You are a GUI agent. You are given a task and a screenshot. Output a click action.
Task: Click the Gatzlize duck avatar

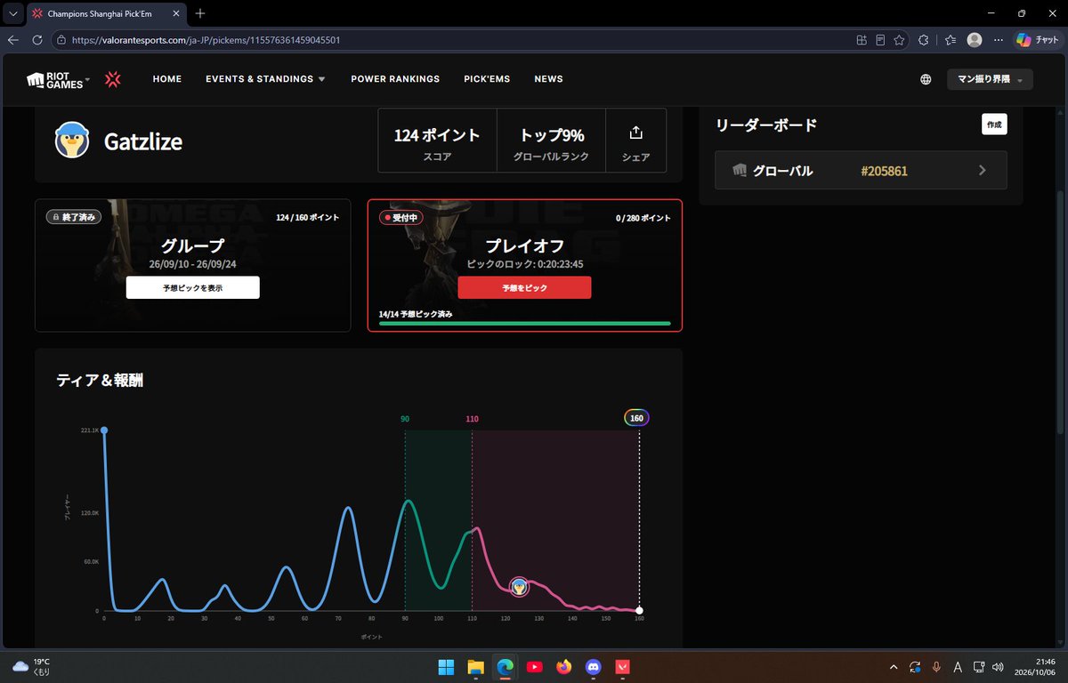tap(72, 141)
